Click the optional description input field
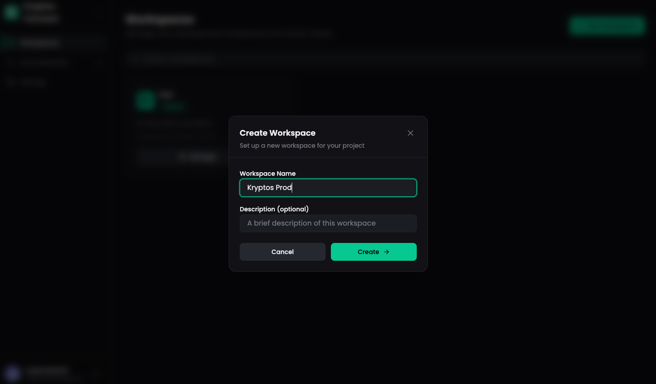 [328, 223]
